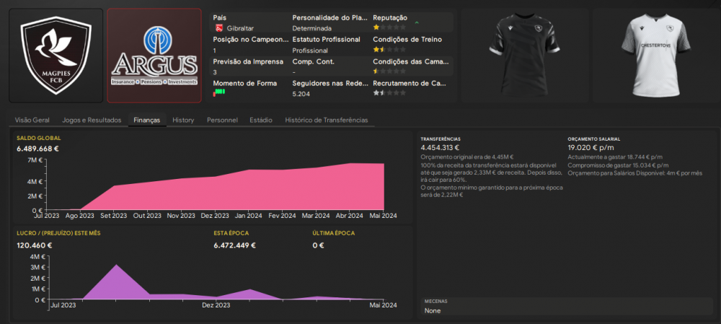Click the Profissional status value
This screenshot has width=721, height=324.
tap(310, 51)
